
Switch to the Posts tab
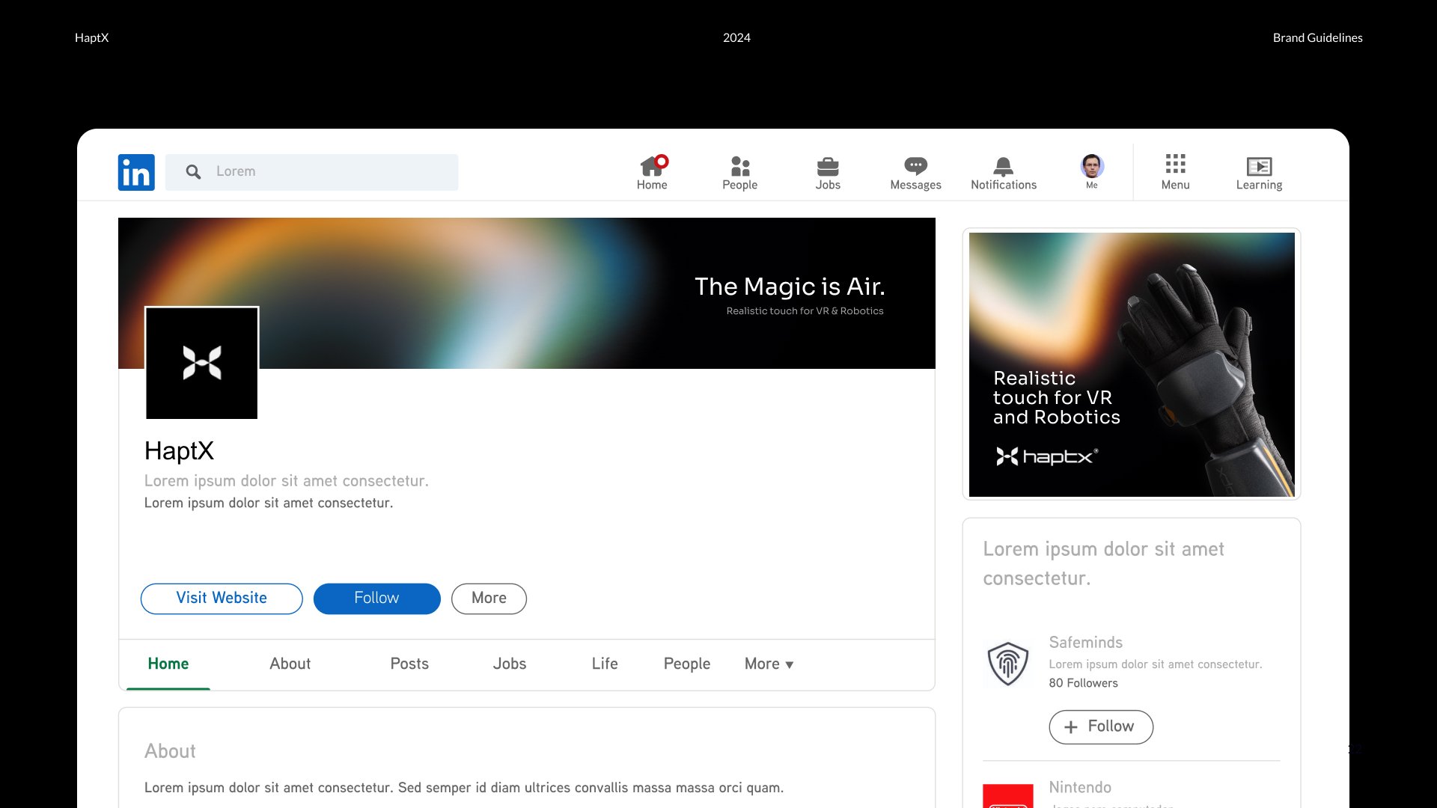(409, 664)
